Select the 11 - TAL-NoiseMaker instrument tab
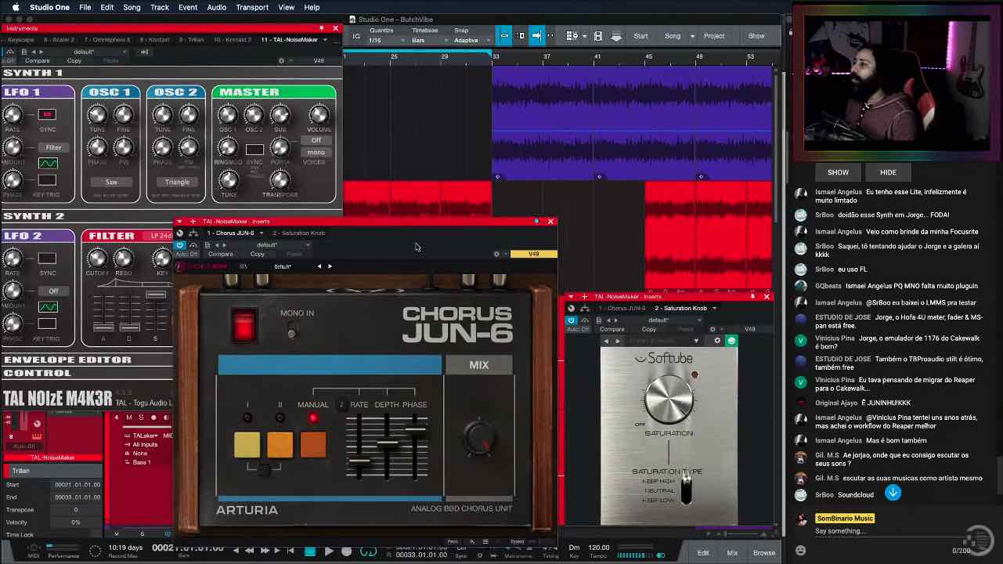The width and height of the screenshot is (1003, 564). point(290,40)
